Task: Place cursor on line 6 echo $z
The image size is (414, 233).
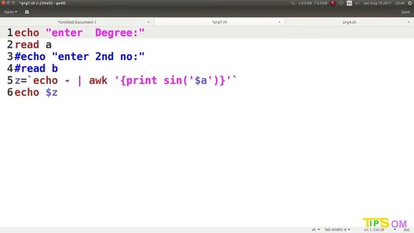Action: (36, 92)
